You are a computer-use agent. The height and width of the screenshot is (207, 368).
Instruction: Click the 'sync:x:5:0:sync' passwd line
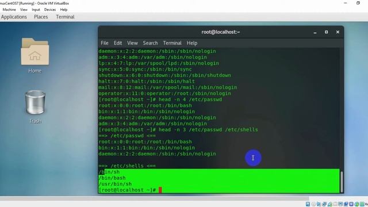145,69
